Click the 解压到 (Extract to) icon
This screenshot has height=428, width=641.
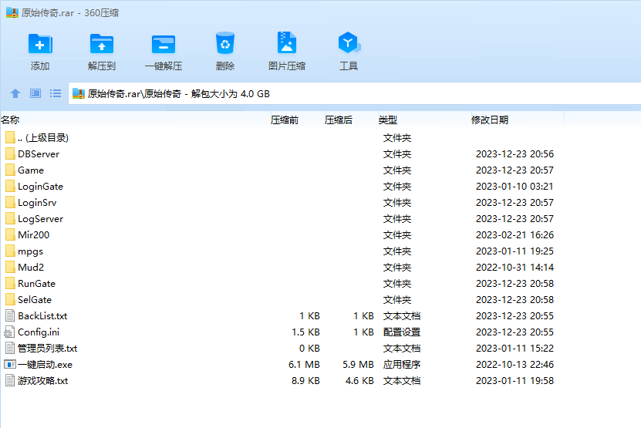[102, 44]
